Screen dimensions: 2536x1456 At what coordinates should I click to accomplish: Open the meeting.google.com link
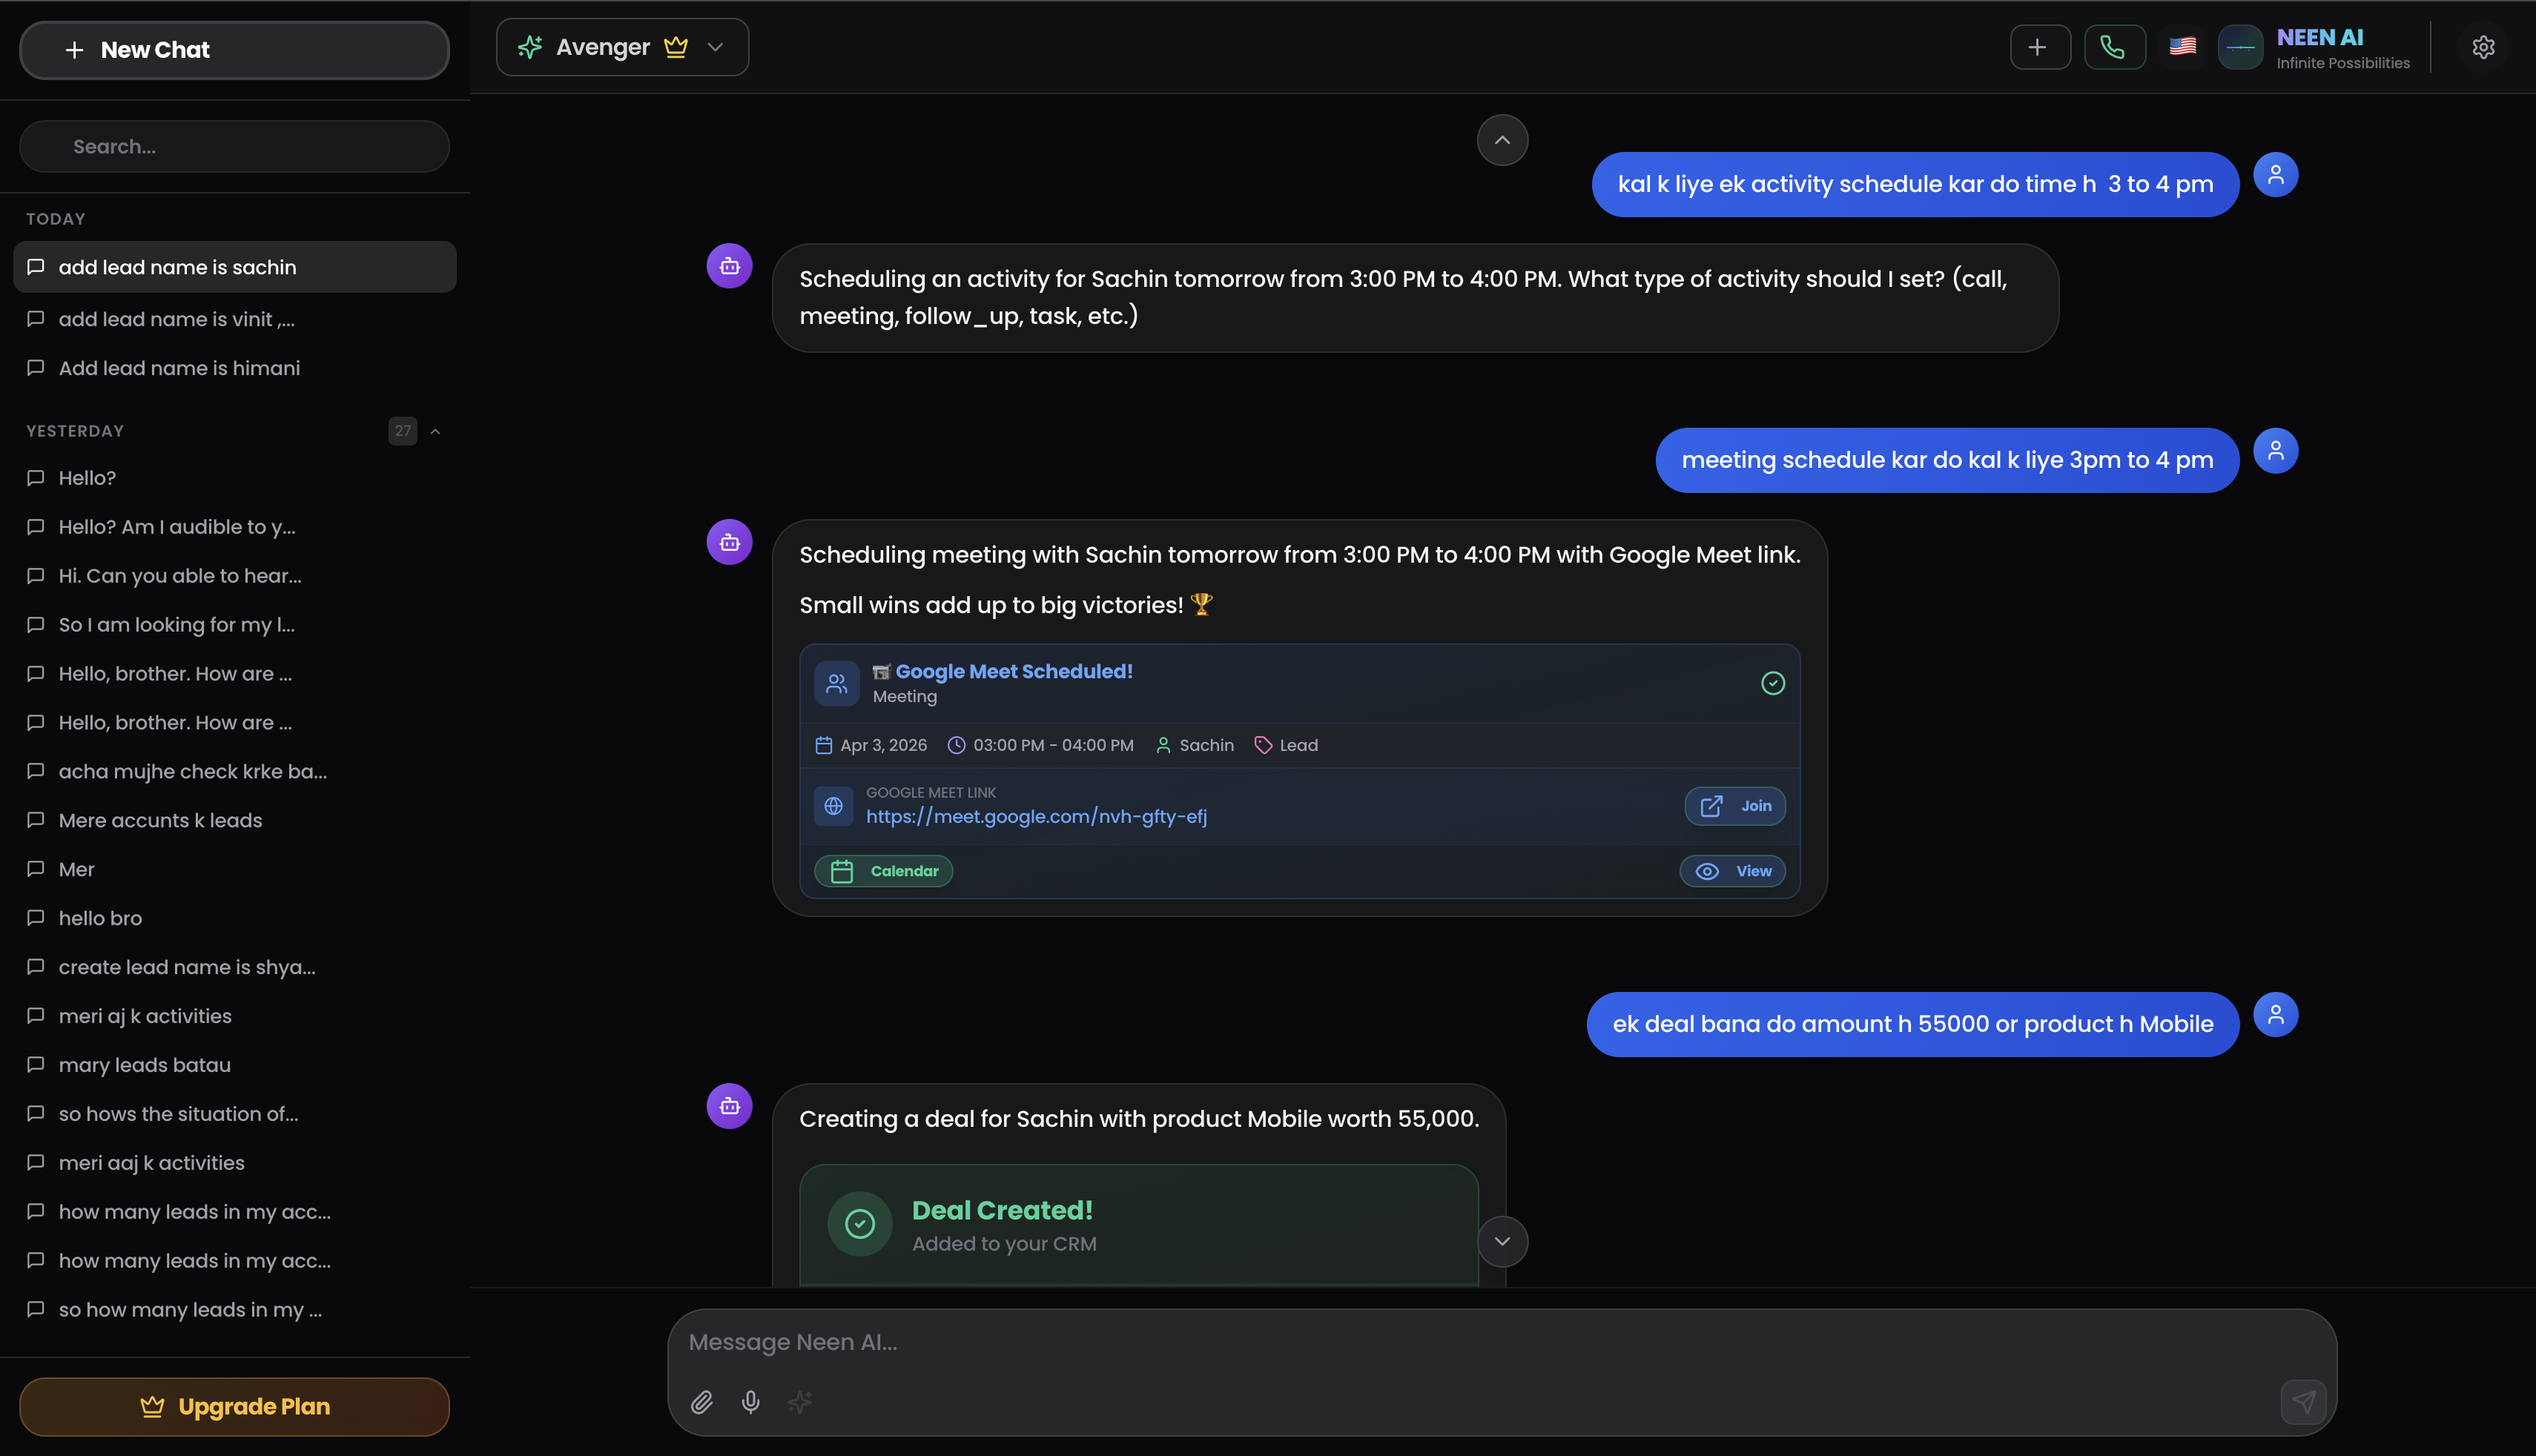(1036, 816)
